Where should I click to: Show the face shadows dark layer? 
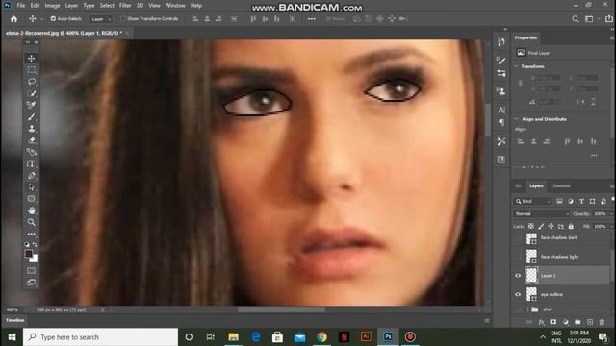518,237
